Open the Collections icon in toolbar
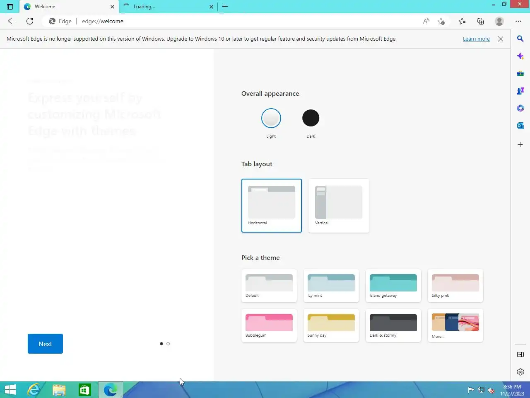Screen dimensions: 530x398 480,21
